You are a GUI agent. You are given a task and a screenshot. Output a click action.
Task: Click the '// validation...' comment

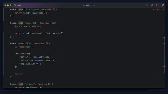coord(24,47)
